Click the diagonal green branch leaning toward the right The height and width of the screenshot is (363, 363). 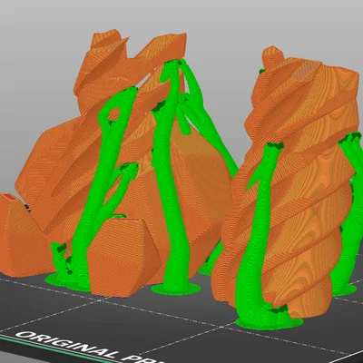tap(209, 121)
